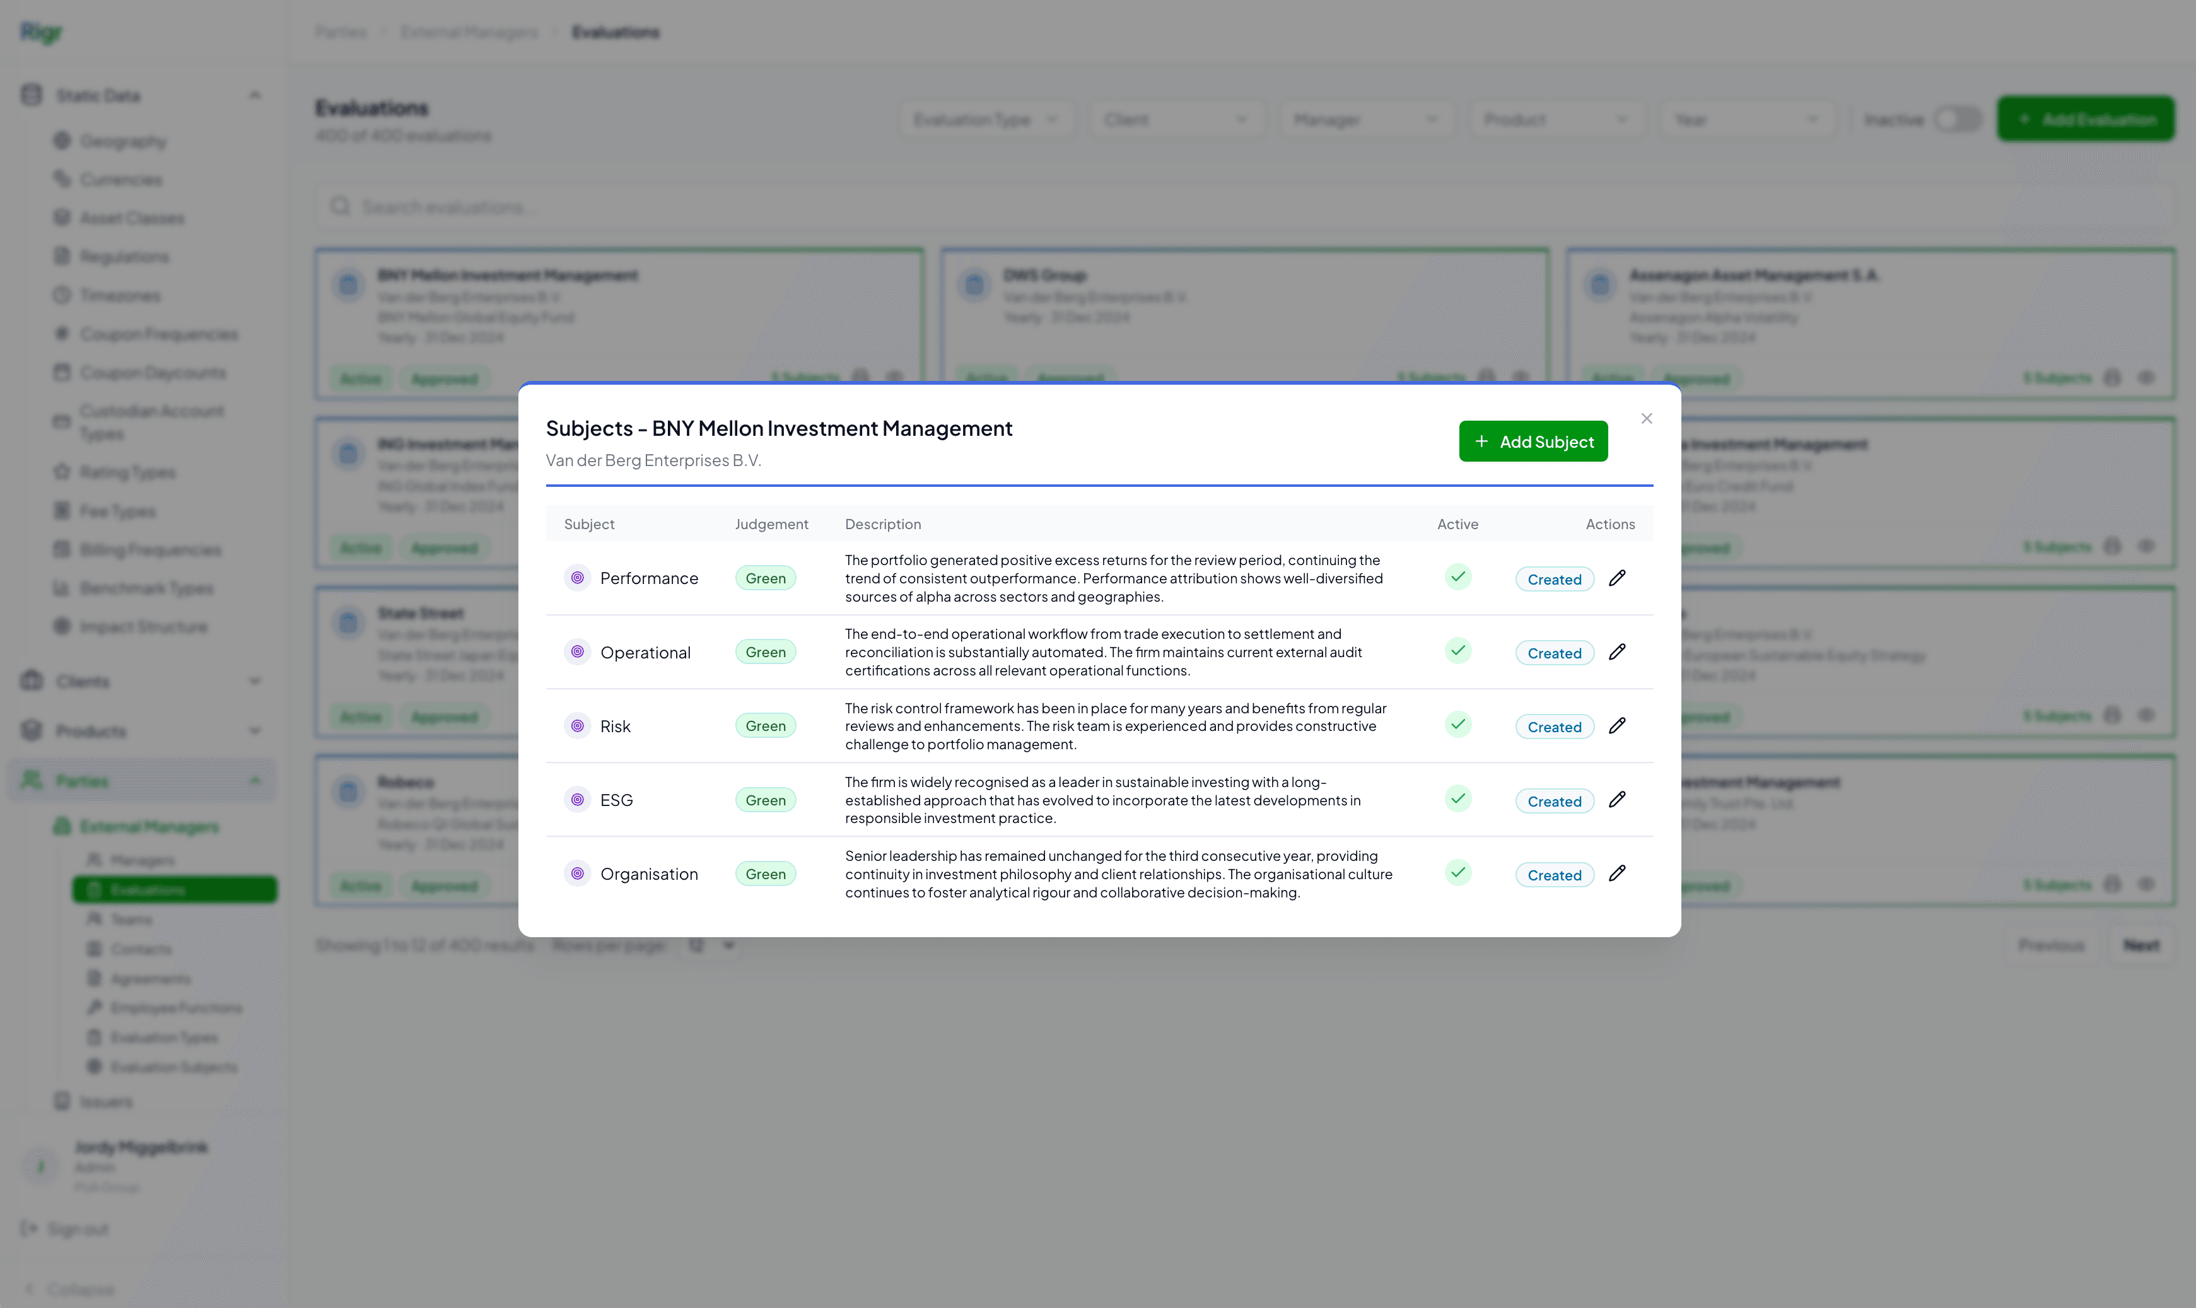Click the Created badge in the Organisation row
The height and width of the screenshot is (1308, 2196).
[x=1553, y=875]
